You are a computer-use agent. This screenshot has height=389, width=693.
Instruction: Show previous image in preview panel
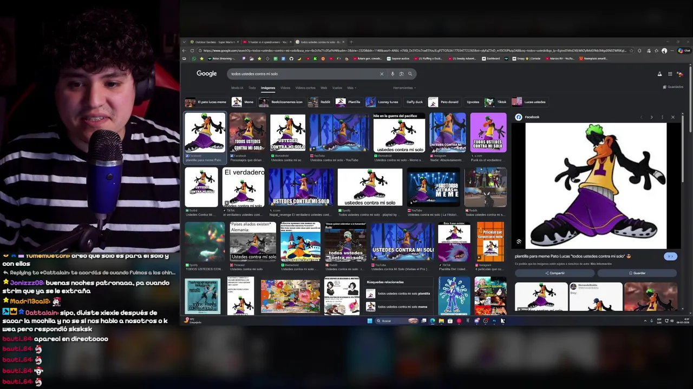pos(642,117)
